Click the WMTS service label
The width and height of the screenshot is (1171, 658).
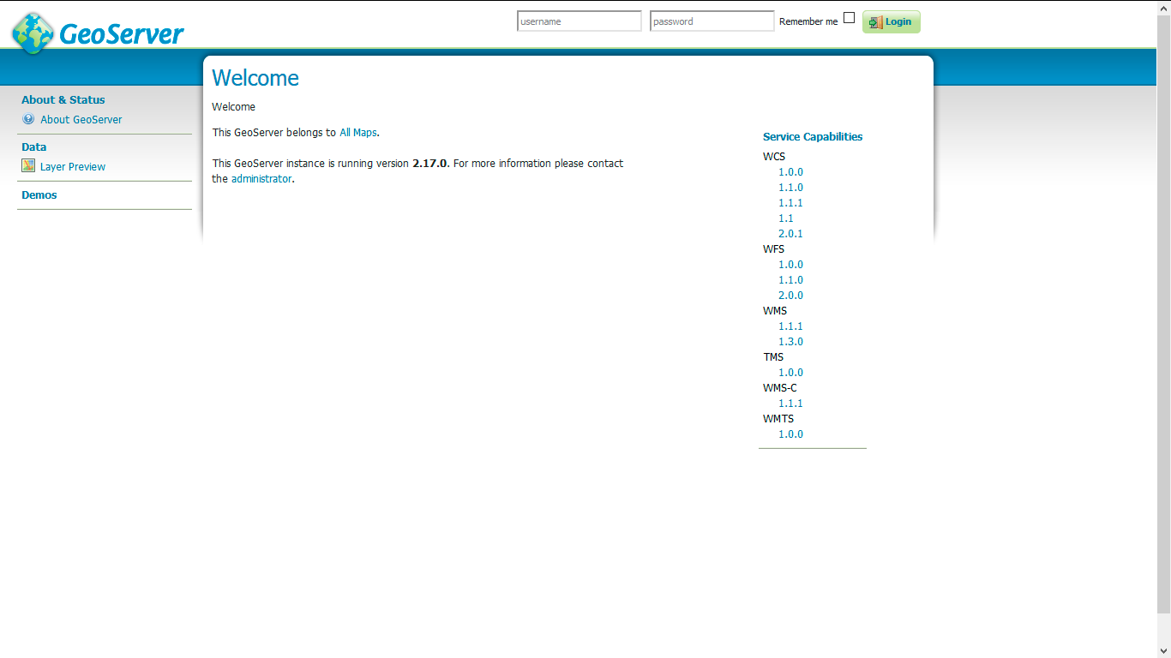pos(778,419)
